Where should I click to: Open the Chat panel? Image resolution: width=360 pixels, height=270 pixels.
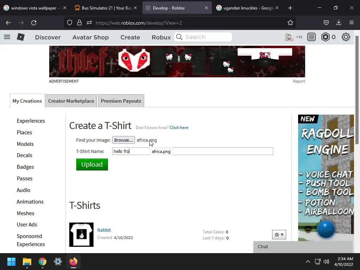coord(303,247)
